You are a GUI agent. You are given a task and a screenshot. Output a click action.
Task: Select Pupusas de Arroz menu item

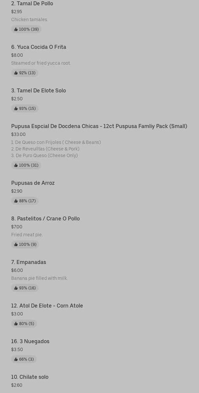click(x=33, y=183)
